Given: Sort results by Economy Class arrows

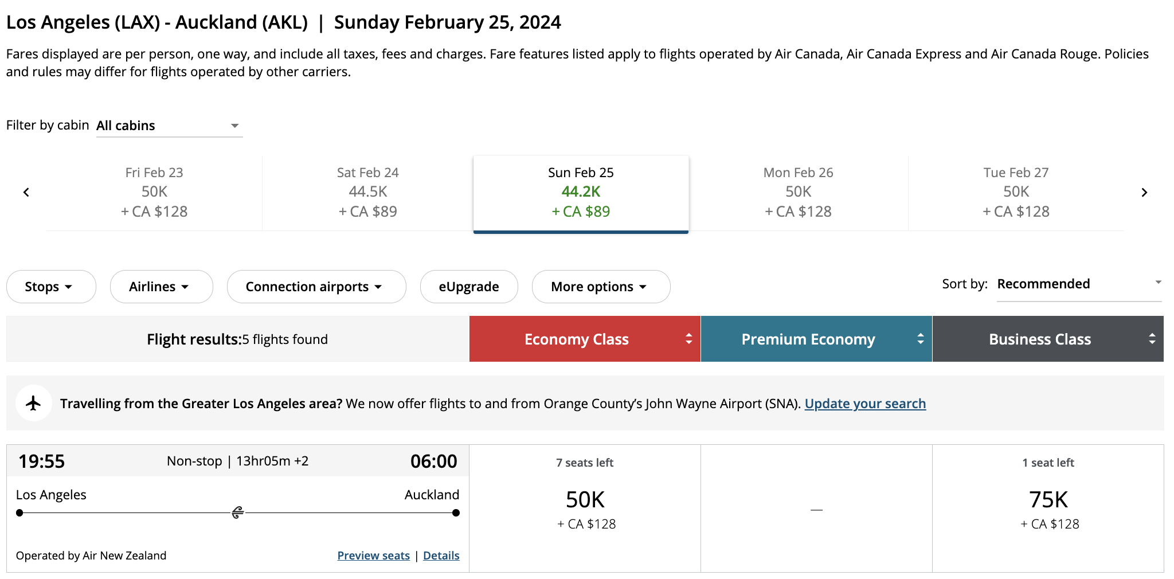Looking at the screenshot, I should tap(688, 339).
